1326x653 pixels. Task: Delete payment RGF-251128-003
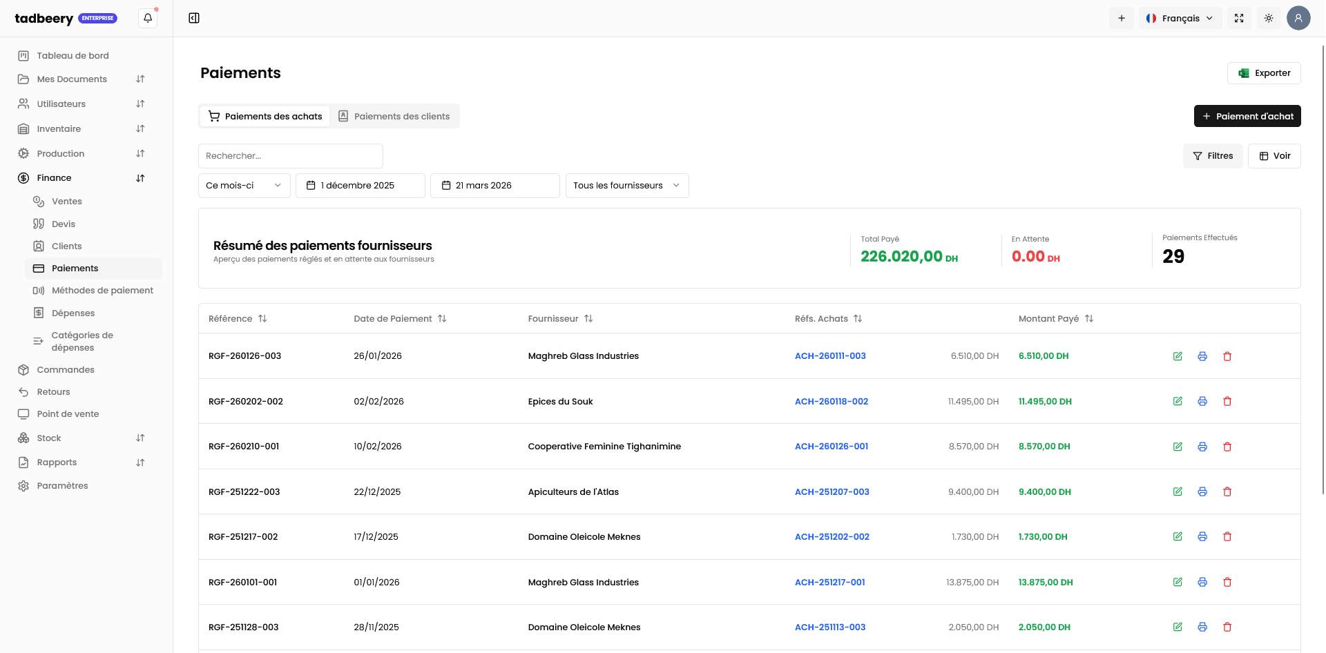point(1227,627)
